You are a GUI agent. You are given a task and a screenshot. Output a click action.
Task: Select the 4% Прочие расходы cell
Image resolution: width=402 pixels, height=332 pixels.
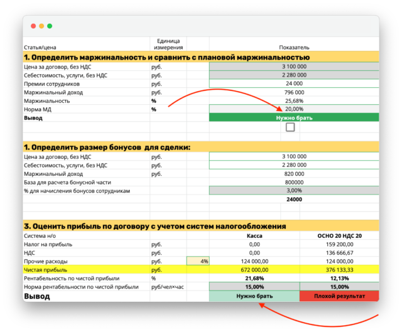pos(198,261)
